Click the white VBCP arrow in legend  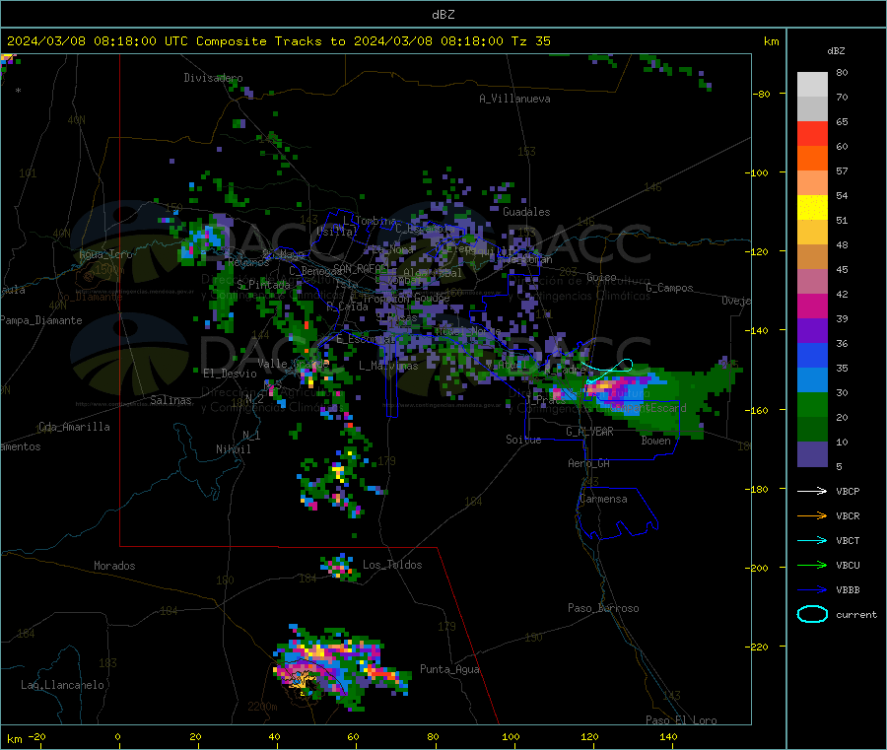[x=812, y=491]
